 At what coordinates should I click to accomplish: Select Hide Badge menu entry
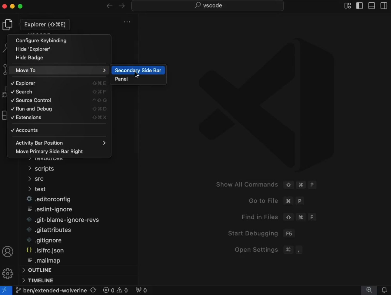tap(59, 58)
